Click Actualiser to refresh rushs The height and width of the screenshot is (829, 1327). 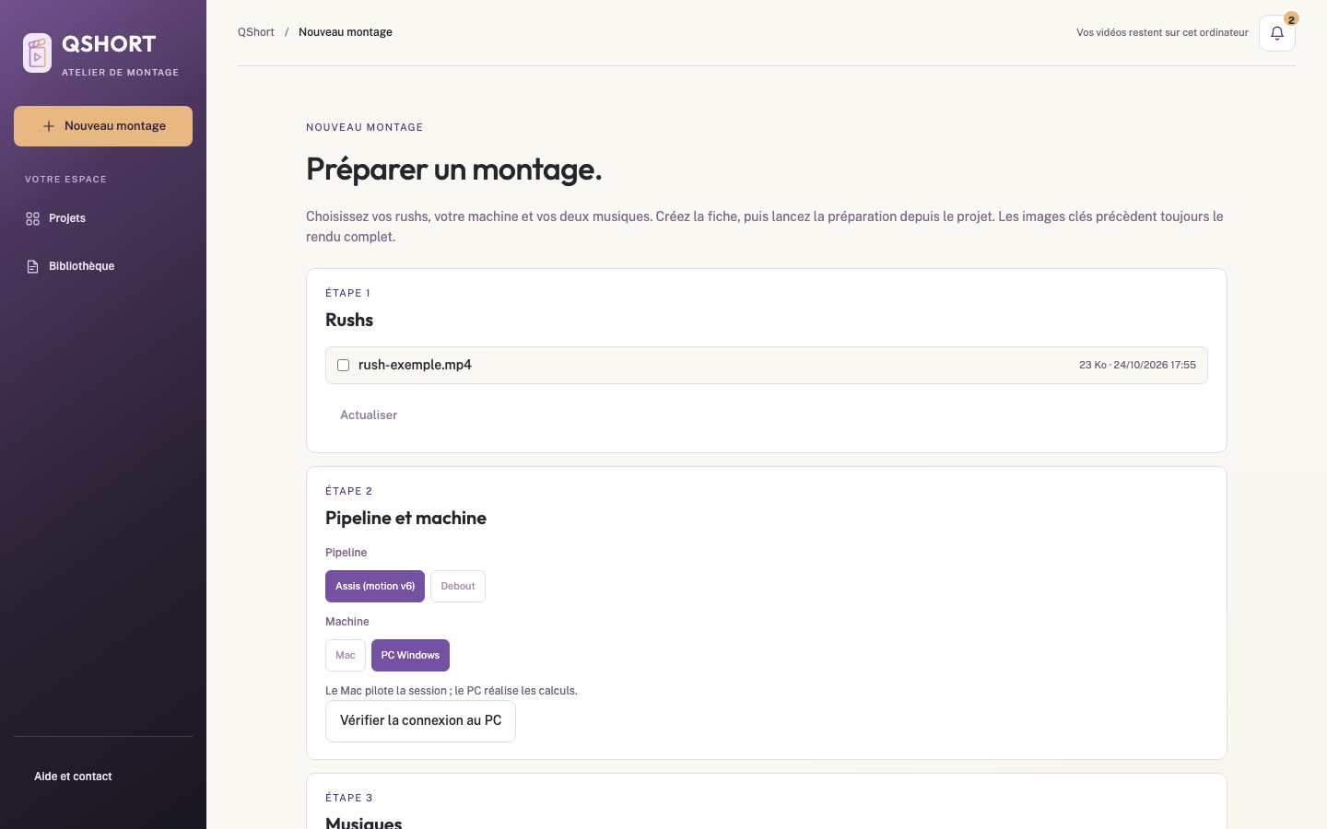click(x=369, y=415)
